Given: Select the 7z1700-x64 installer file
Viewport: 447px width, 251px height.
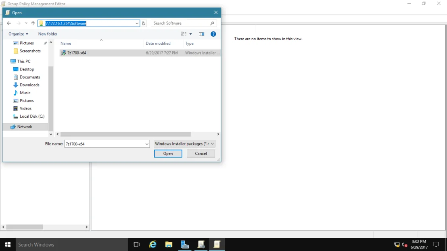Looking at the screenshot, I should [140, 53].
